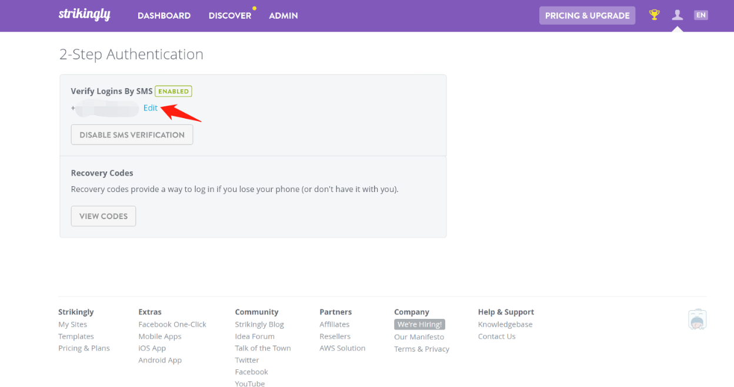Click the ENABLED status badge

174,91
